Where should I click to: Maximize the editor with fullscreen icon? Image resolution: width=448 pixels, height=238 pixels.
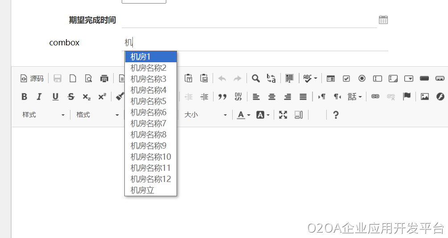click(283, 115)
